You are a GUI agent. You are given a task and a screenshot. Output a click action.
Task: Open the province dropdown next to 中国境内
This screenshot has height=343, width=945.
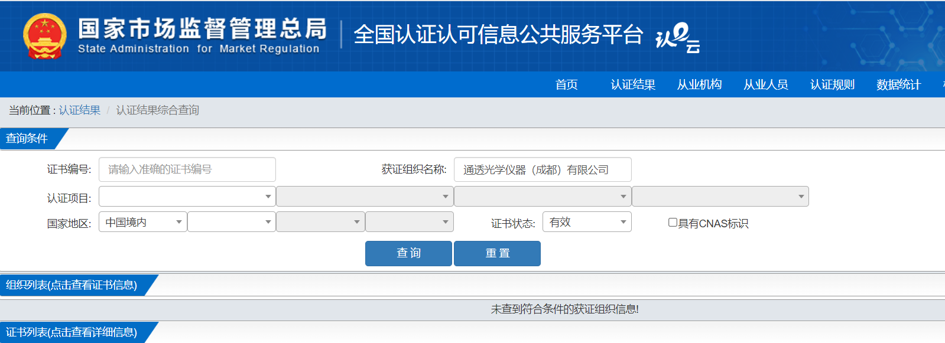tap(232, 222)
